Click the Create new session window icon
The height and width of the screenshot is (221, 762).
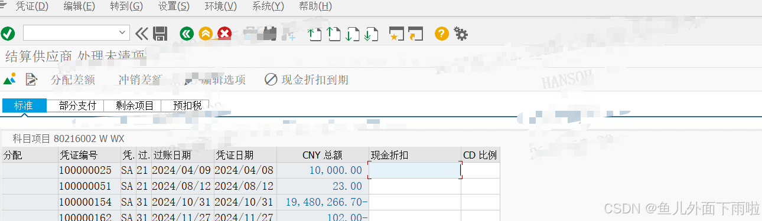tap(396, 34)
